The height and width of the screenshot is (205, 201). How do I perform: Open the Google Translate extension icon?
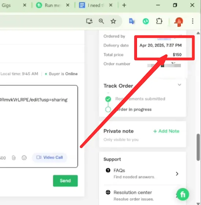coord(132,21)
